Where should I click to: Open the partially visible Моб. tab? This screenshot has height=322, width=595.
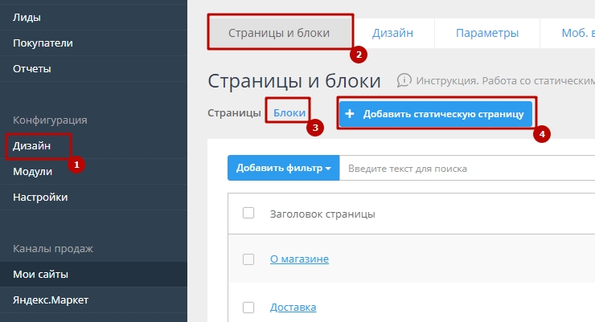pos(567,34)
